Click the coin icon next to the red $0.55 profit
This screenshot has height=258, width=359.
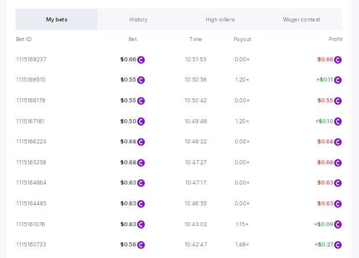[338, 101]
